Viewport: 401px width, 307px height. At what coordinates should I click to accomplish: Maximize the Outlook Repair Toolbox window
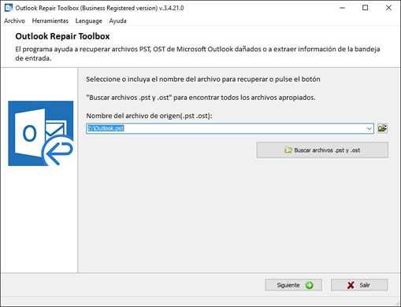click(x=366, y=8)
